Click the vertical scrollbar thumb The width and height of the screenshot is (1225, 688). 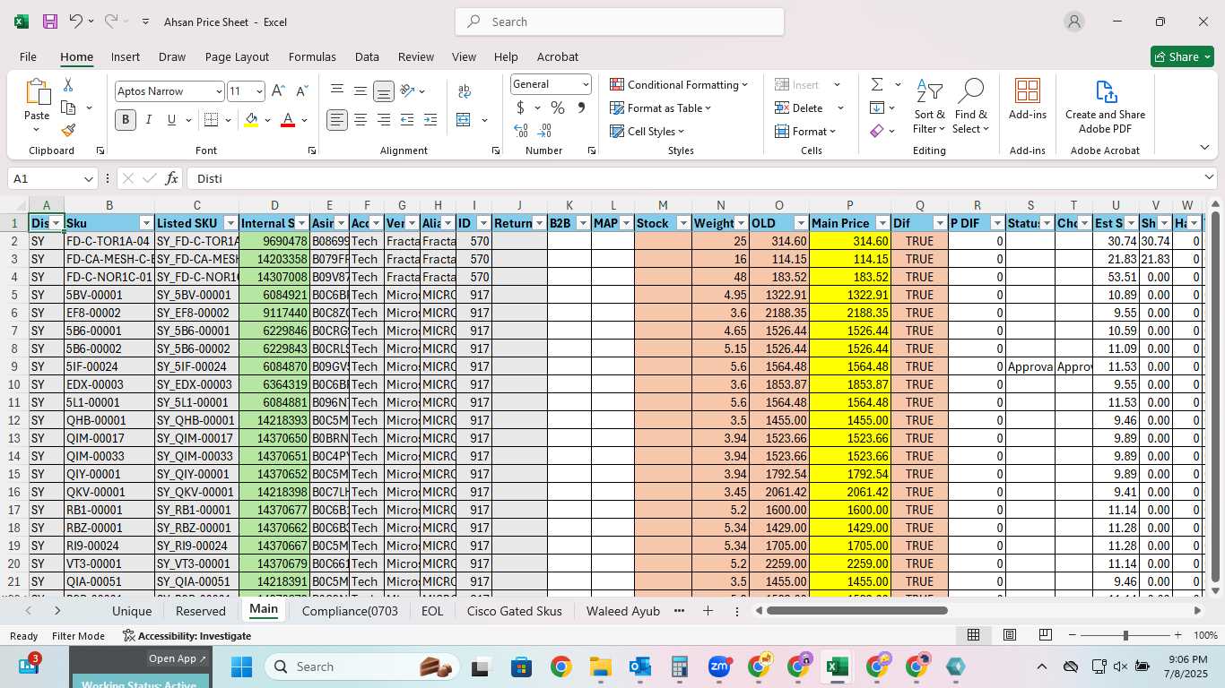click(1215, 397)
